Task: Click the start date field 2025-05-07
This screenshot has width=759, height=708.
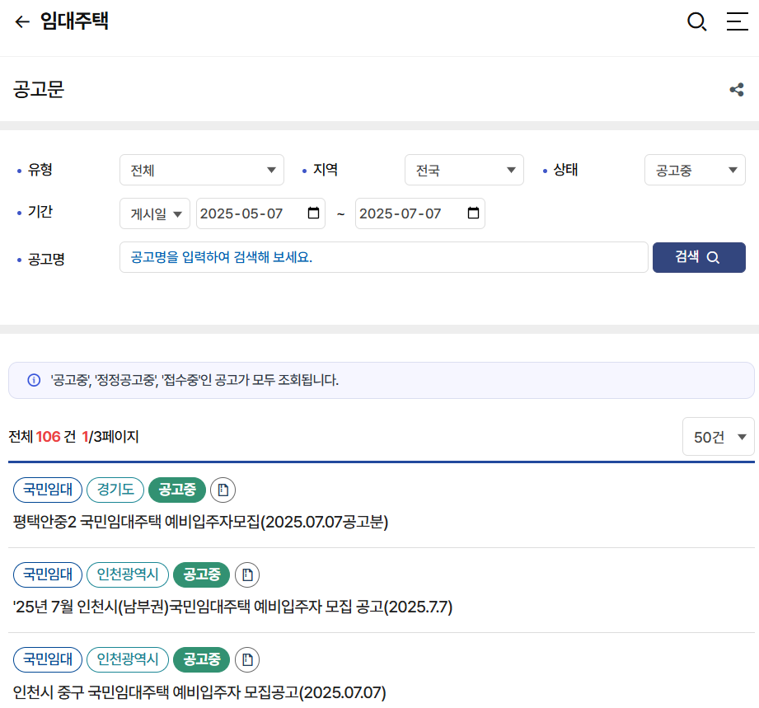Action: click(261, 213)
